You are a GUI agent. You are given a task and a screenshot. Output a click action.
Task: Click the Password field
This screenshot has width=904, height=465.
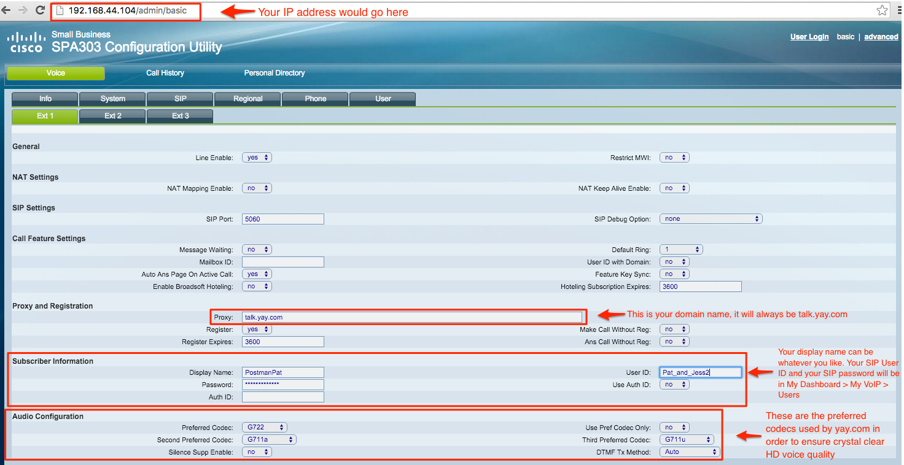(283, 385)
